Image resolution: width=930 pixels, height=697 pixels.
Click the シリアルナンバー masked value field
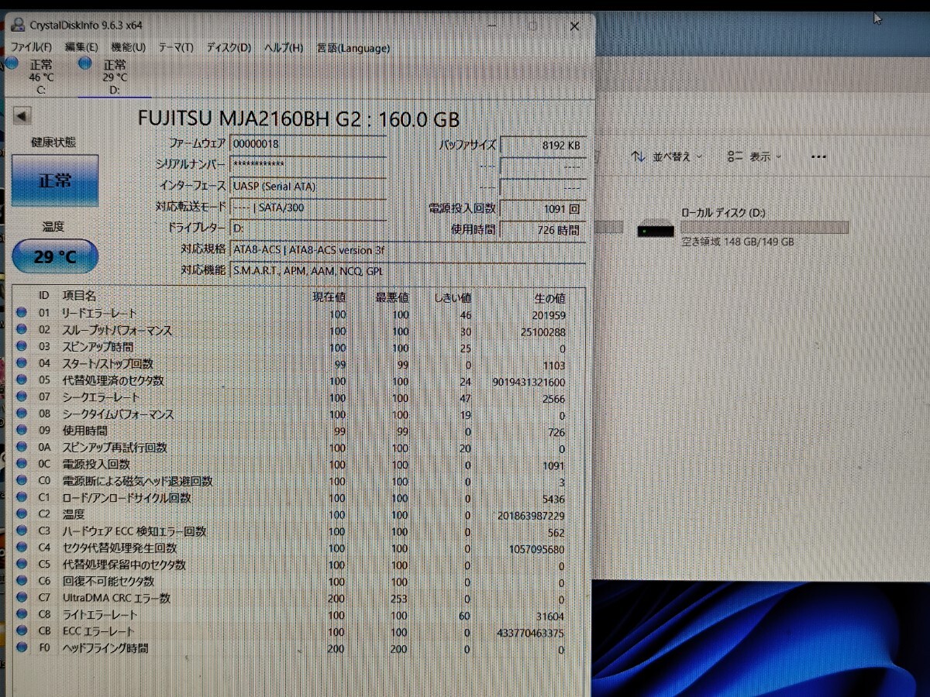tap(308, 165)
